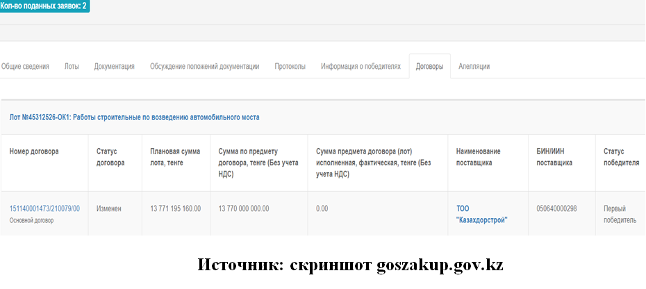Open contract 151140001473/210079/00 link
The height and width of the screenshot is (289, 646).
pos(44,208)
